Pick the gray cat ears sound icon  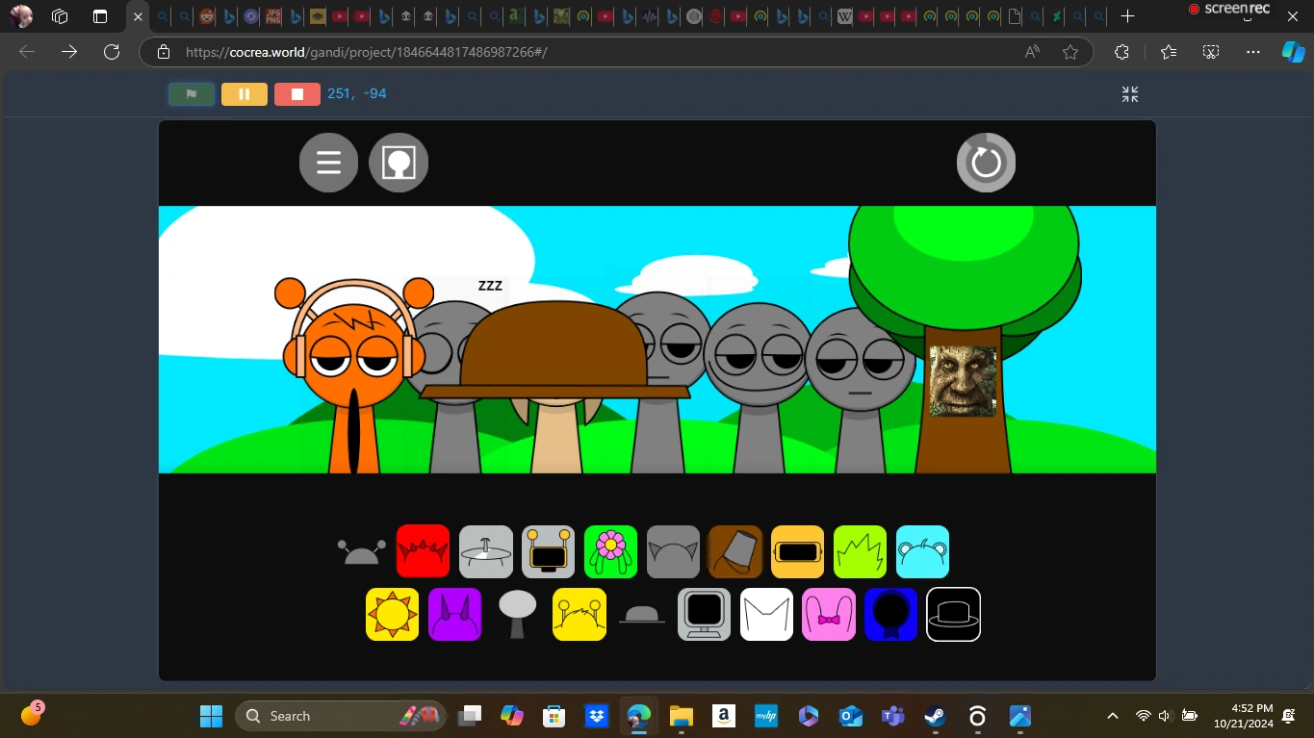click(x=673, y=551)
